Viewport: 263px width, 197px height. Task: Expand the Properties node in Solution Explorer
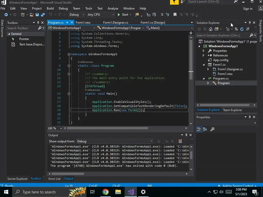click(203, 51)
